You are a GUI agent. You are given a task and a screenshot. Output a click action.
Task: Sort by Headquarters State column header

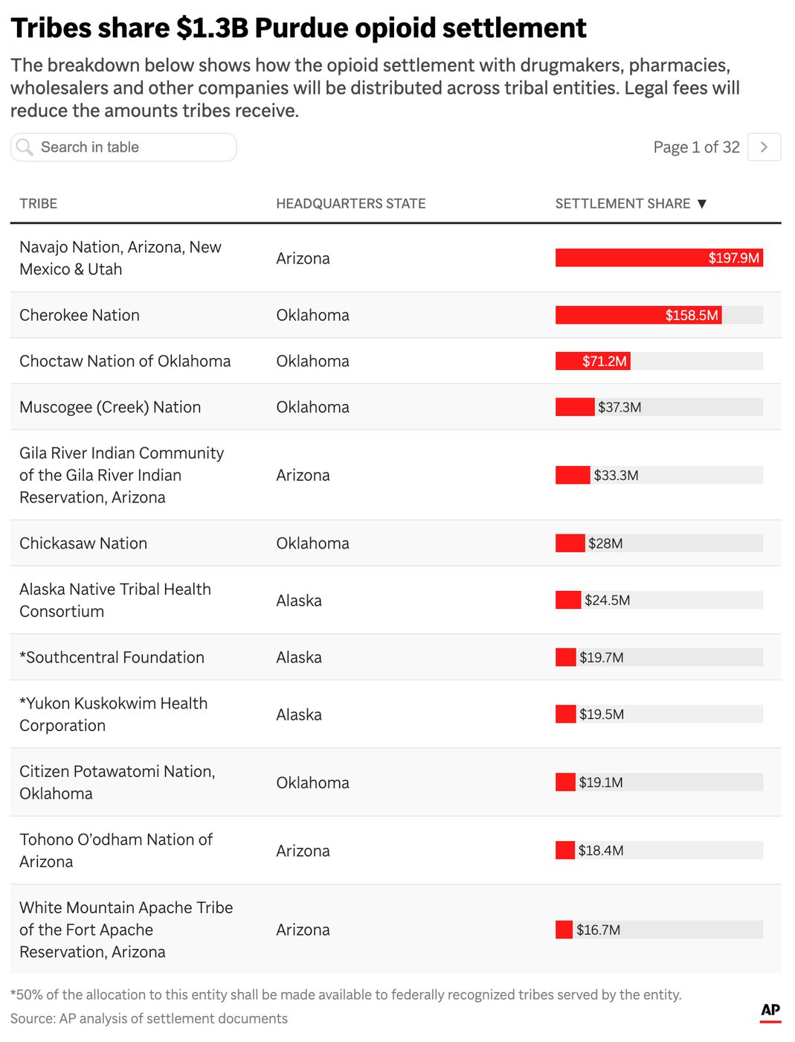click(351, 204)
